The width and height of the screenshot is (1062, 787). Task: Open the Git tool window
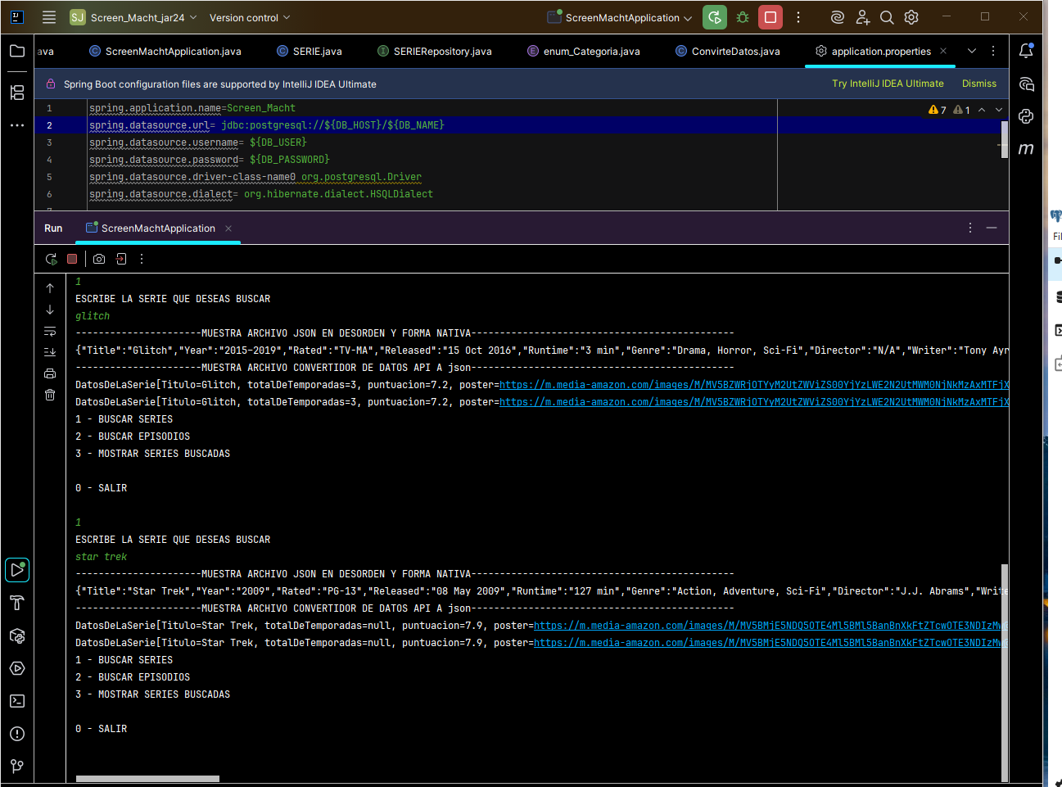pos(17,767)
